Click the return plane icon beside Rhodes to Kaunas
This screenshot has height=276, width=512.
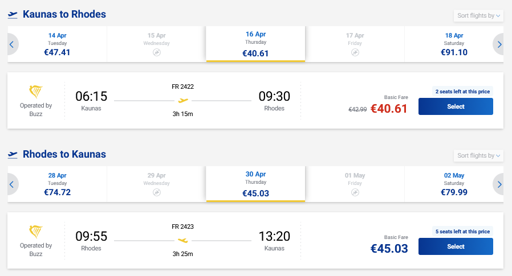[13, 155]
